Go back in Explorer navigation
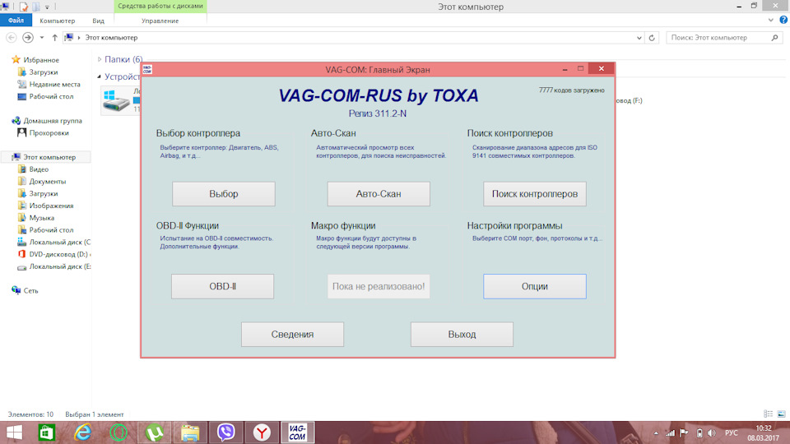Screen dimensions: 790x444 (x=12, y=38)
